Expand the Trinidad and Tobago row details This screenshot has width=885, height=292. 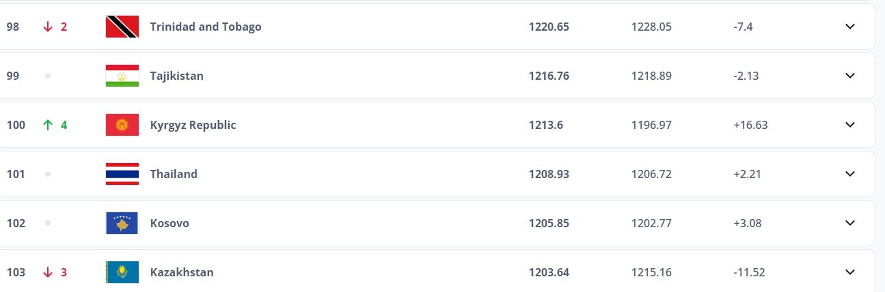850,27
